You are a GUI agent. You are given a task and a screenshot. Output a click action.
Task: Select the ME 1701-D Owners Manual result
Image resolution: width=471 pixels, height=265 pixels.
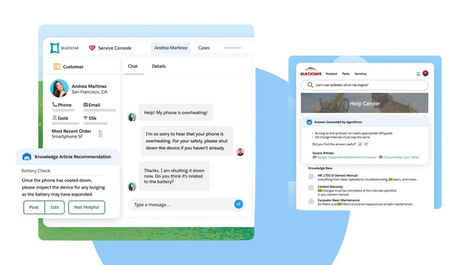[337, 175]
